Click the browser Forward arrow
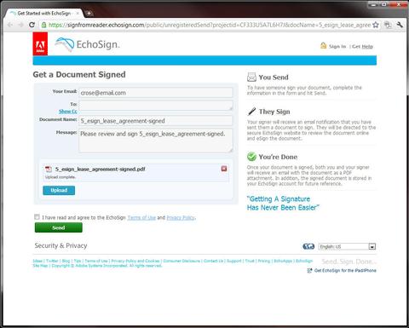The image size is (409, 328). click(20, 25)
